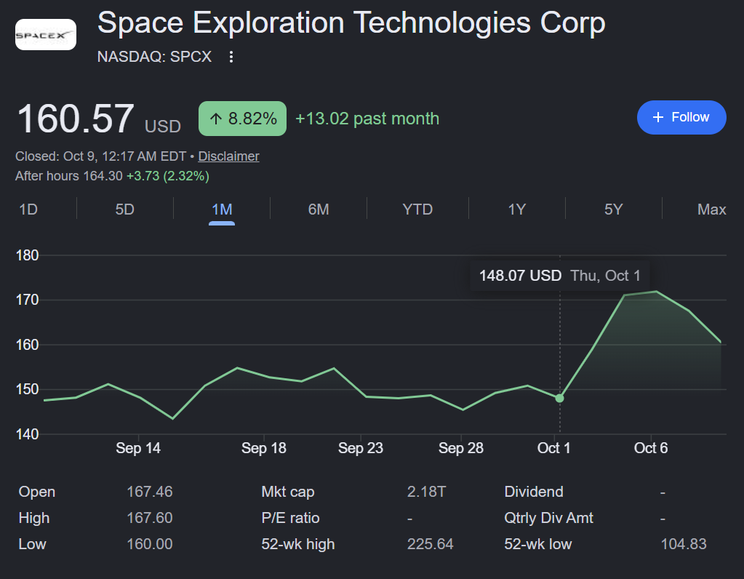Screen dimensions: 744x579
Task: Click the Follow button
Action: coord(681,117)
